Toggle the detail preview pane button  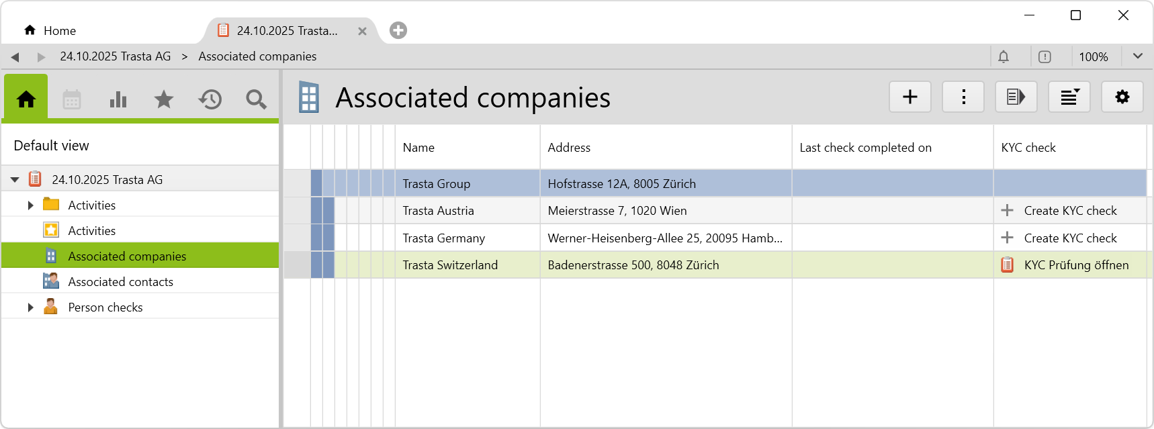click(1016, 97)
